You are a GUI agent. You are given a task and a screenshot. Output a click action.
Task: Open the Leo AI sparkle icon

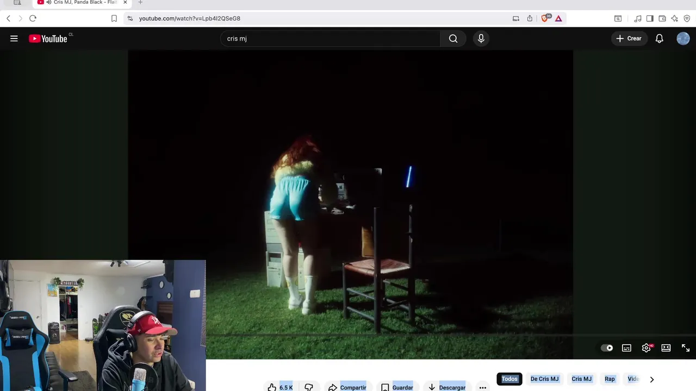(x=674, y=18)
